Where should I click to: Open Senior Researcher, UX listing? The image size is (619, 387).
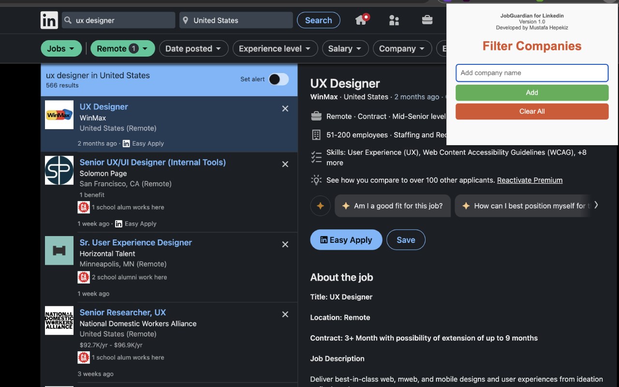pyautogui.click(x=123, y=313)
